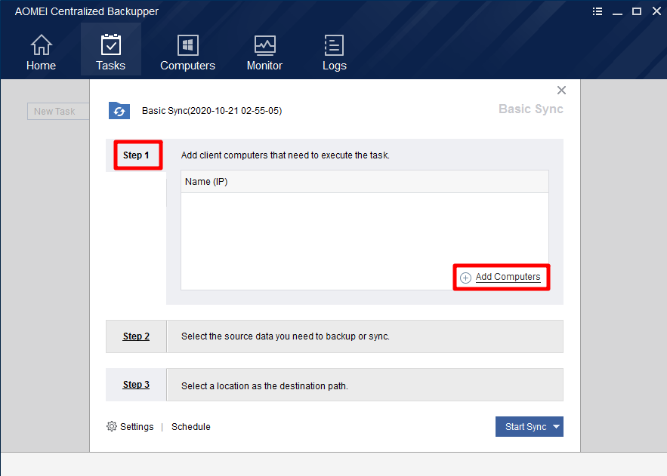The image size is (667, 476).
Task: Open the Schedule options
Action: 191,427
